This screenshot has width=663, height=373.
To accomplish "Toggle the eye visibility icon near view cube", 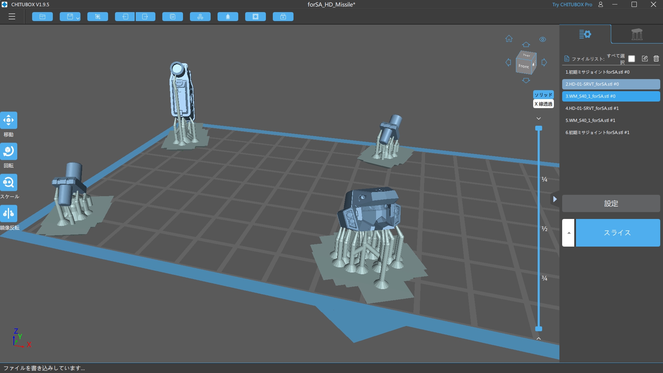I will point(542,39).
